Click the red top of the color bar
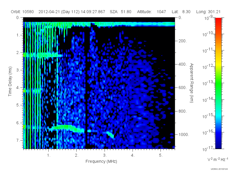Screen dimensions: 233x175 click(x=218, y=21)
